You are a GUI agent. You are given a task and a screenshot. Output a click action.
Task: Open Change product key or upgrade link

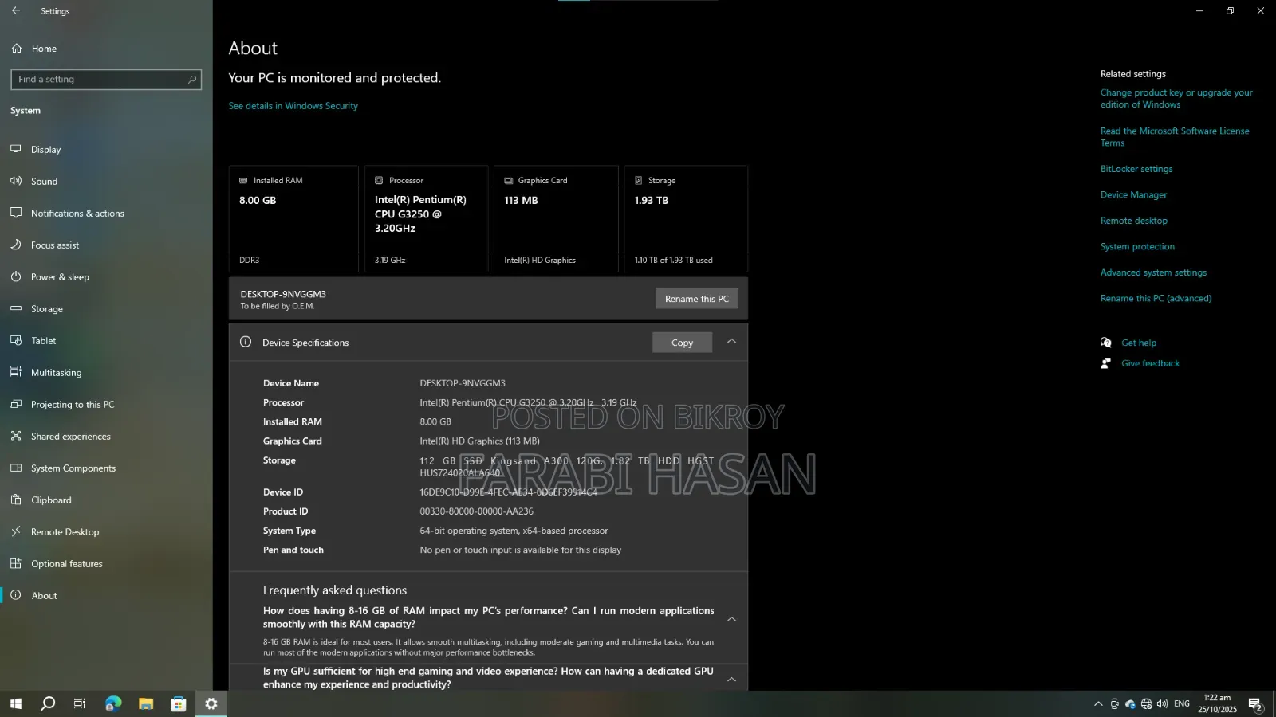(1176, 99)
